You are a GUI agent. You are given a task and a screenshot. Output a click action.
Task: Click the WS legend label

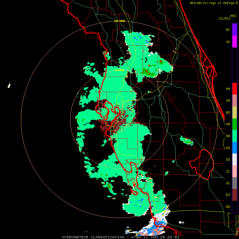coord(228,148)
